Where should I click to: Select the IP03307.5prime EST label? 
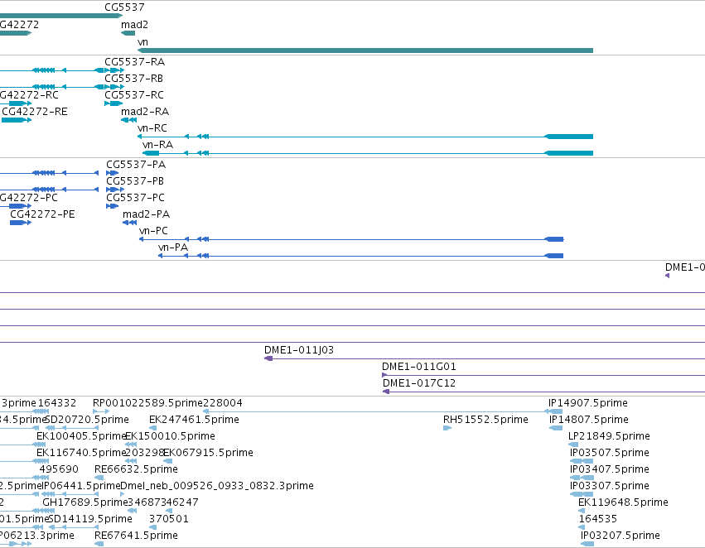pos(610,486)
